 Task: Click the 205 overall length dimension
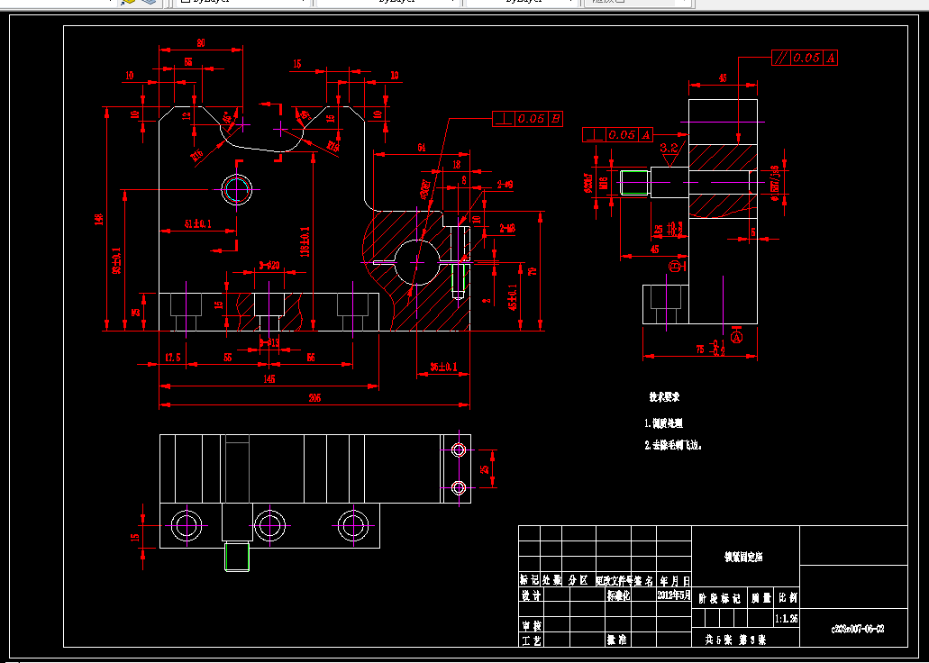pos(314,398)
